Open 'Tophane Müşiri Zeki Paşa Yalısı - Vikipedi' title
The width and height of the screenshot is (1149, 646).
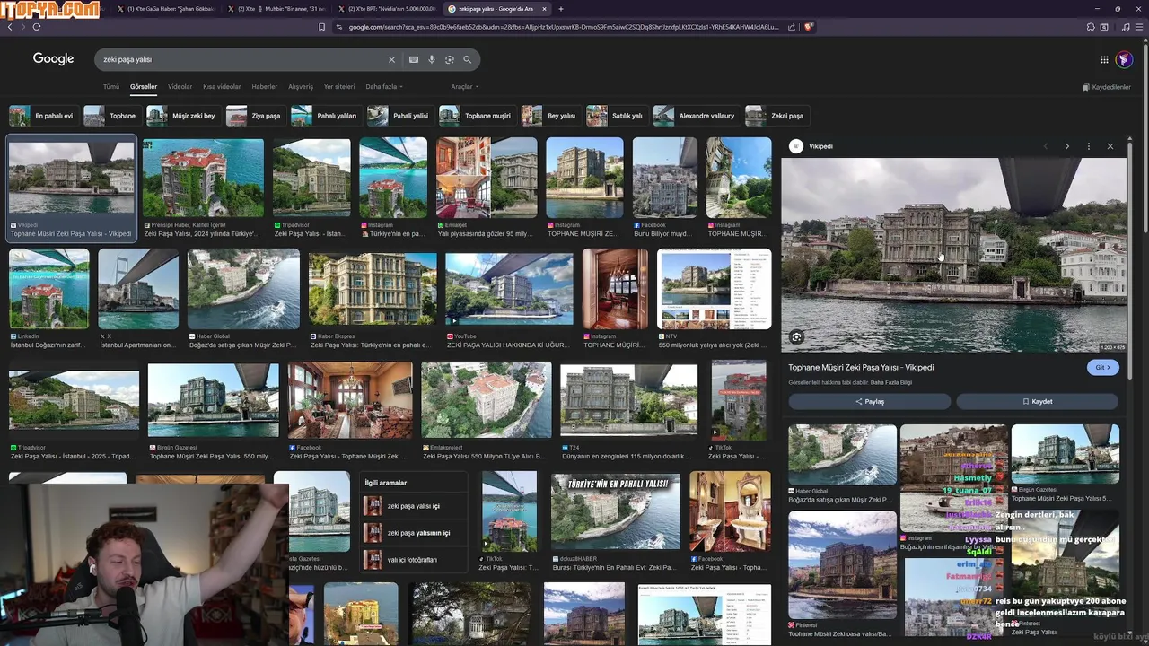point(861,367)
